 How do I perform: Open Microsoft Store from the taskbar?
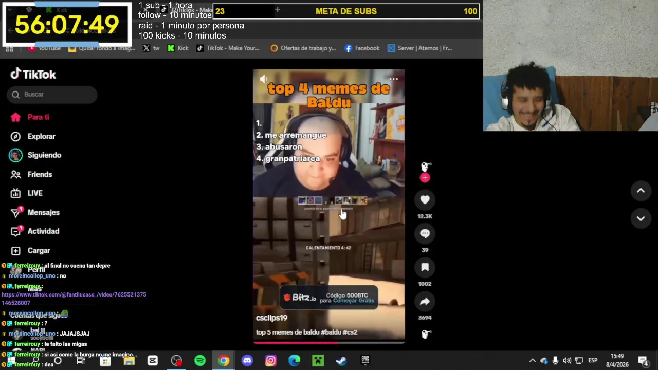click(x=105, y=361)
